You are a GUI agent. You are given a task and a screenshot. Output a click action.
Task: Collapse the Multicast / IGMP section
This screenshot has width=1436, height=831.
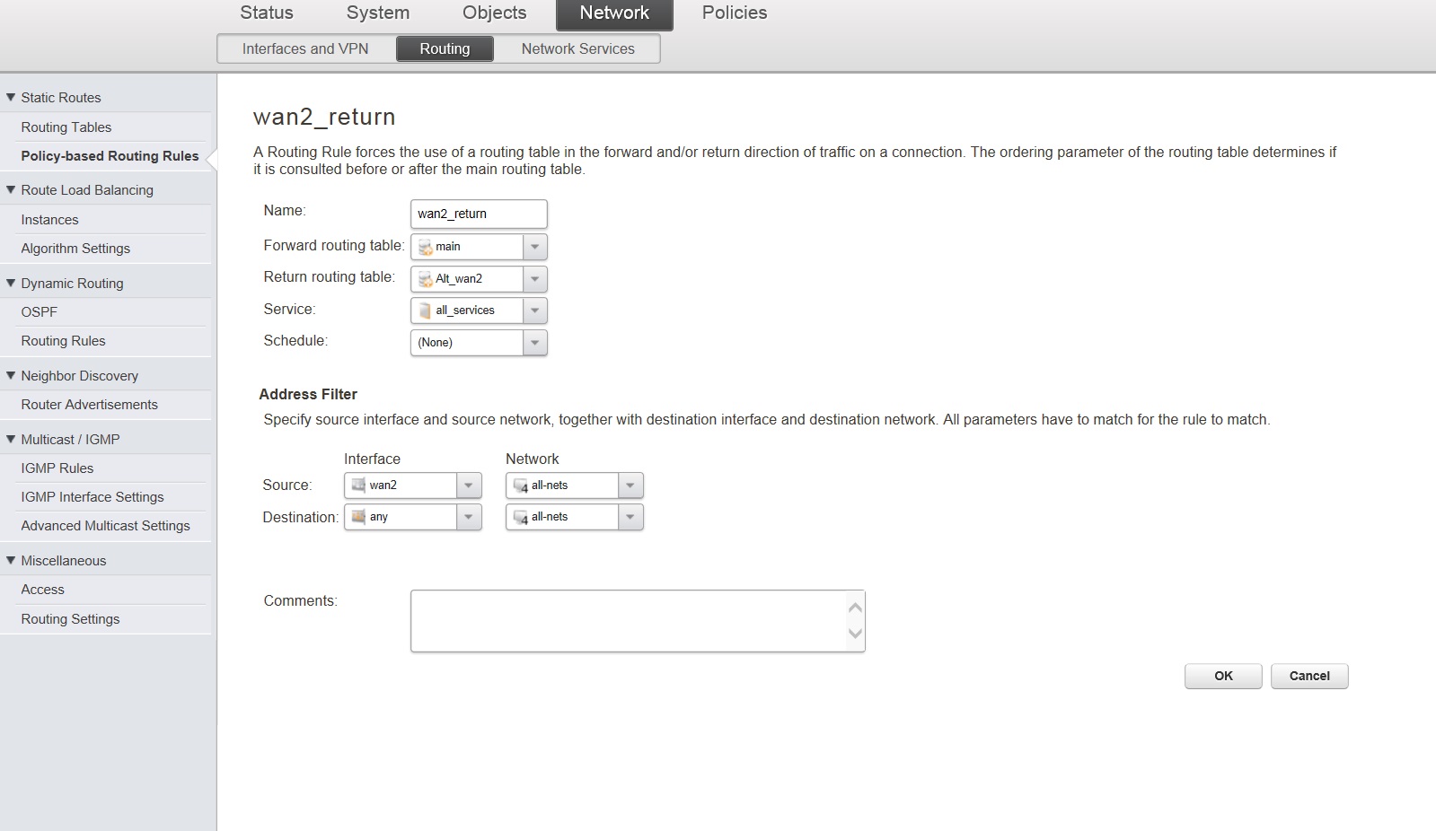[x=11, y=440]
